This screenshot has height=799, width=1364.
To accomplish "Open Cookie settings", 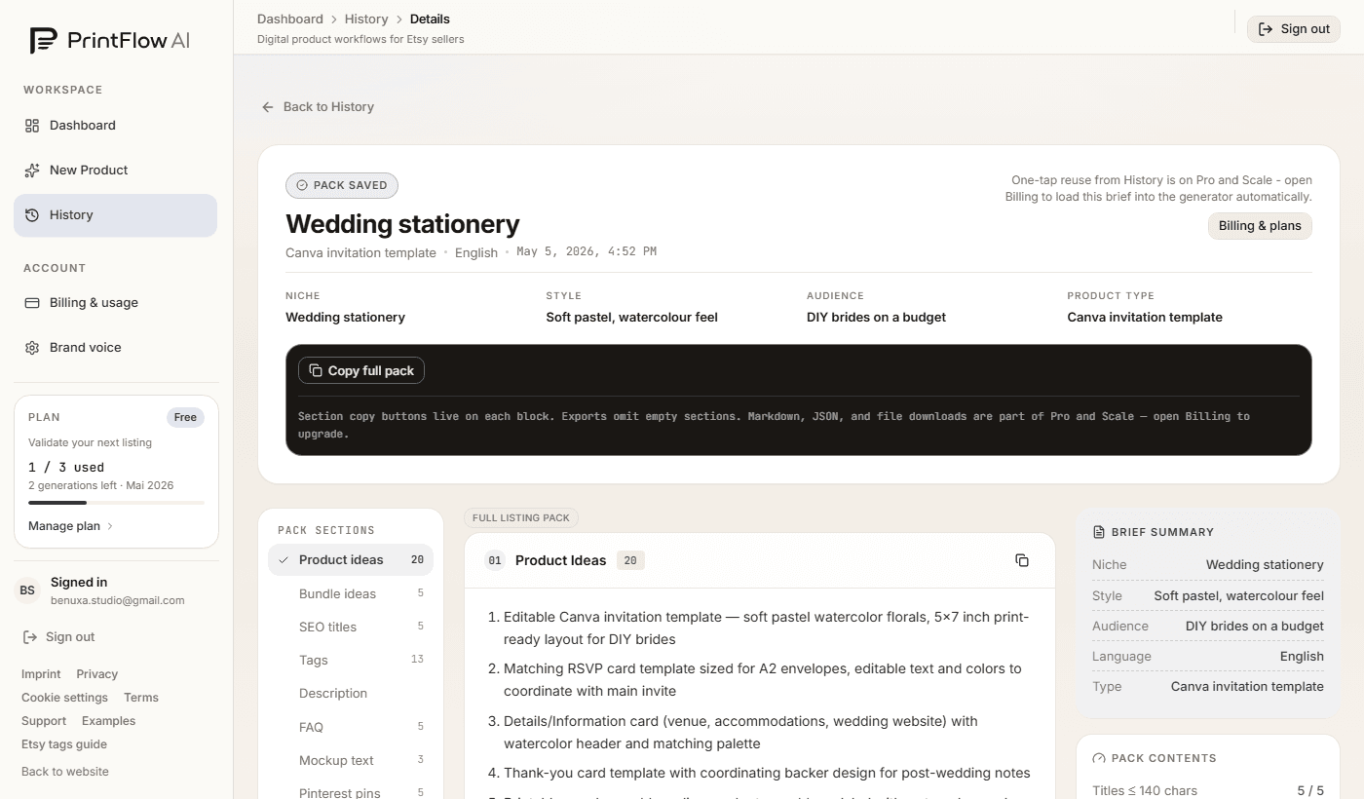I will tap(64, 698).
